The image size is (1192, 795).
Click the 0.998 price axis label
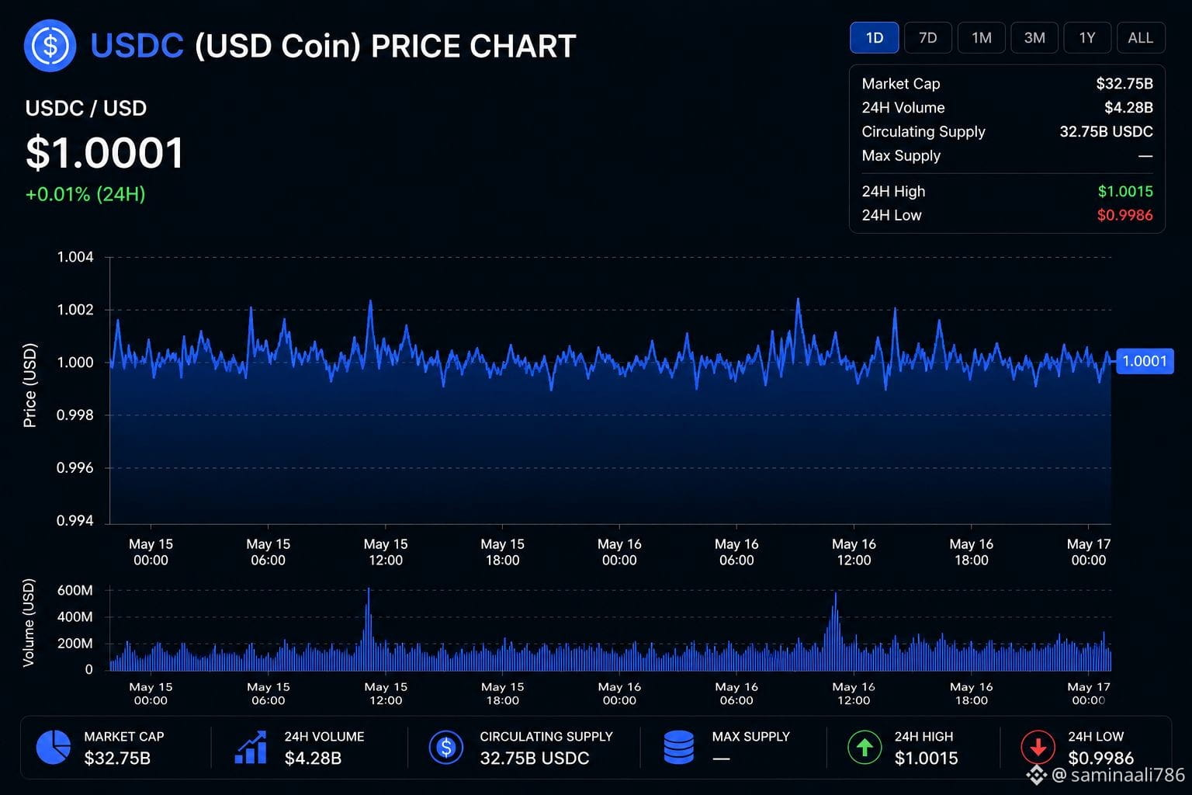point(75,415)
